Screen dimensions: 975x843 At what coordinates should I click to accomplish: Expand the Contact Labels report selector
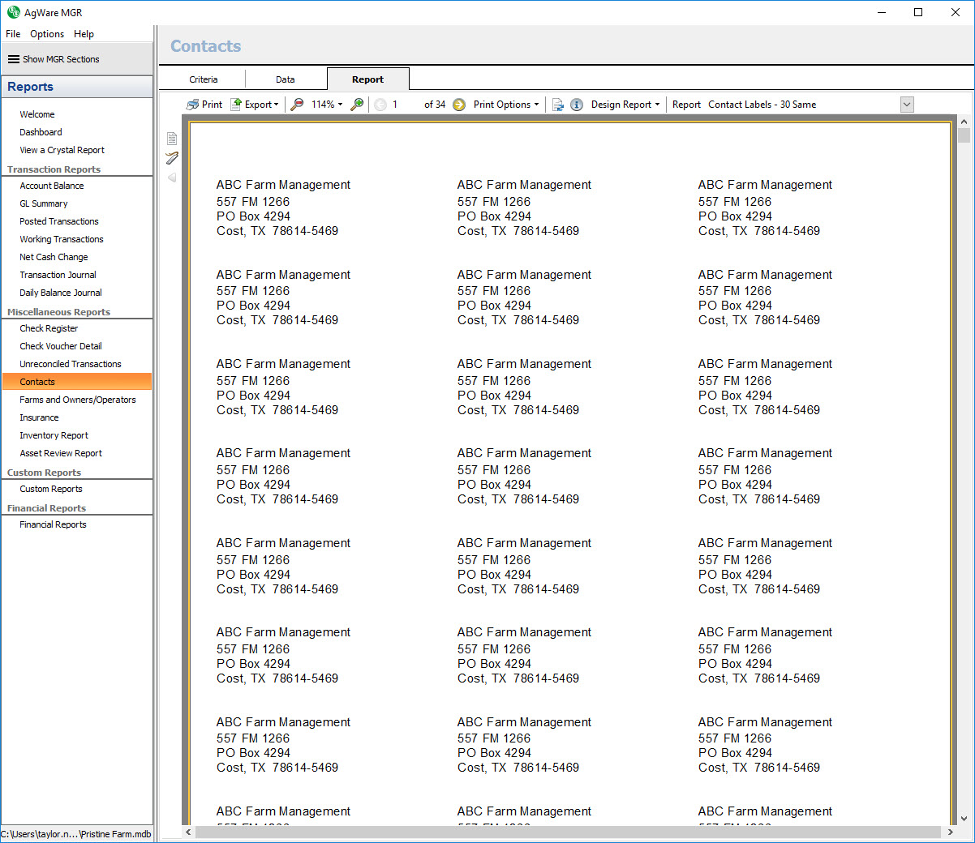(907, 105)
